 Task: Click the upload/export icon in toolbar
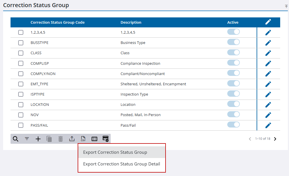coord(72,139)
